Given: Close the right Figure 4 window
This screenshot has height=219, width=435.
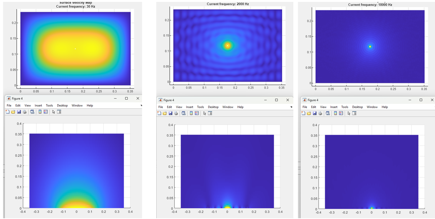Looking at the screenshot, I should coord(432,100).
